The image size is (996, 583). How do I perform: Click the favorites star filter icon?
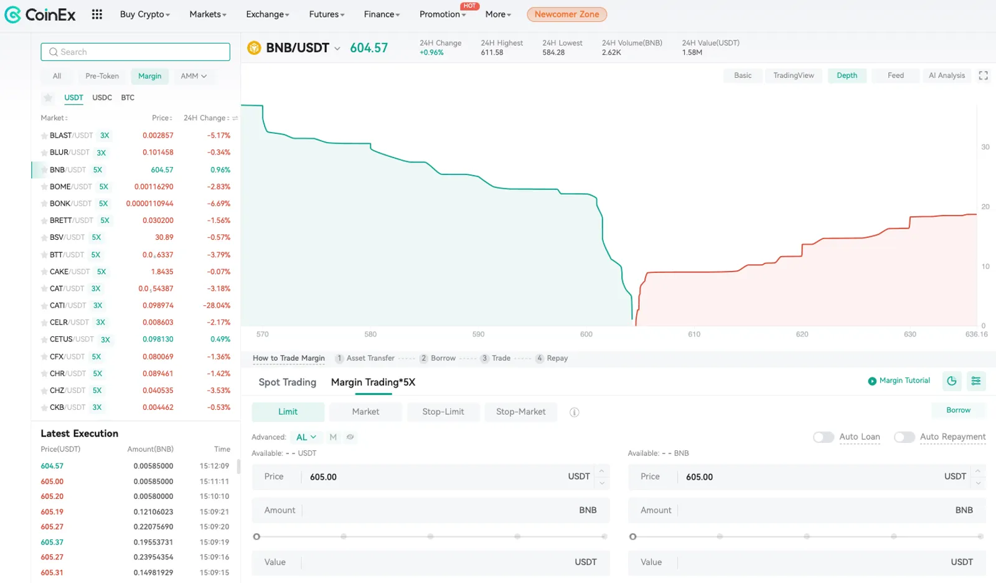[x=48, y=98]
